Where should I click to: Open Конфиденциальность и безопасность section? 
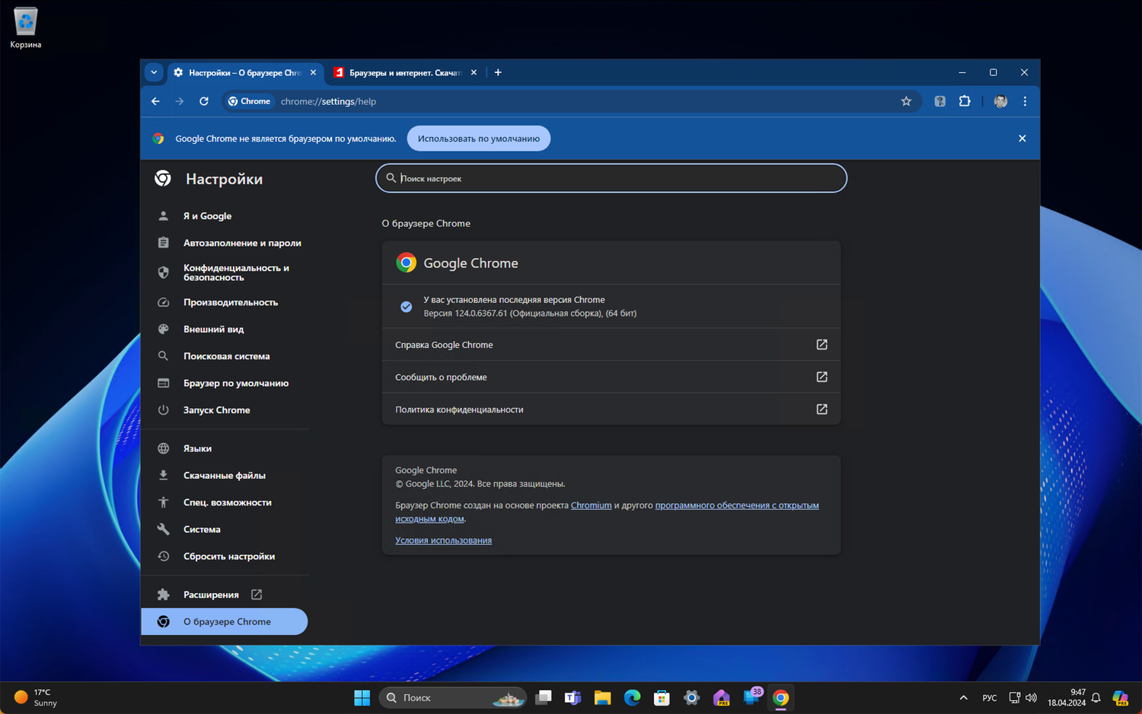236,273
